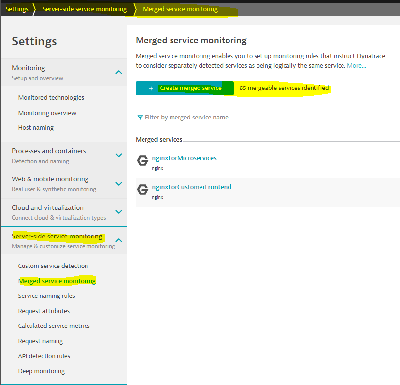
Task: Open API detection rules
Action: click(44, 356)
